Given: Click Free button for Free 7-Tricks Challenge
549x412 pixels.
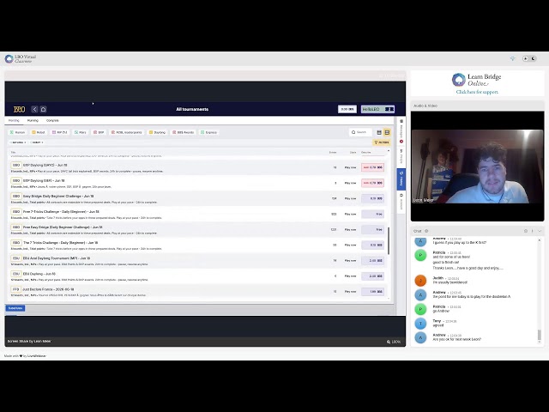Looking at the screenshot, I should (372, 214).
